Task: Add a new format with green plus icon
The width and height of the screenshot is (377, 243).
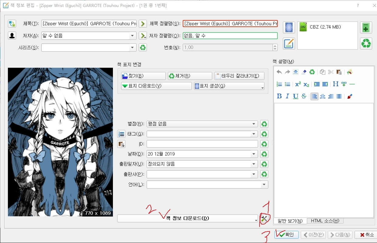Action: (x=366, y=27)
